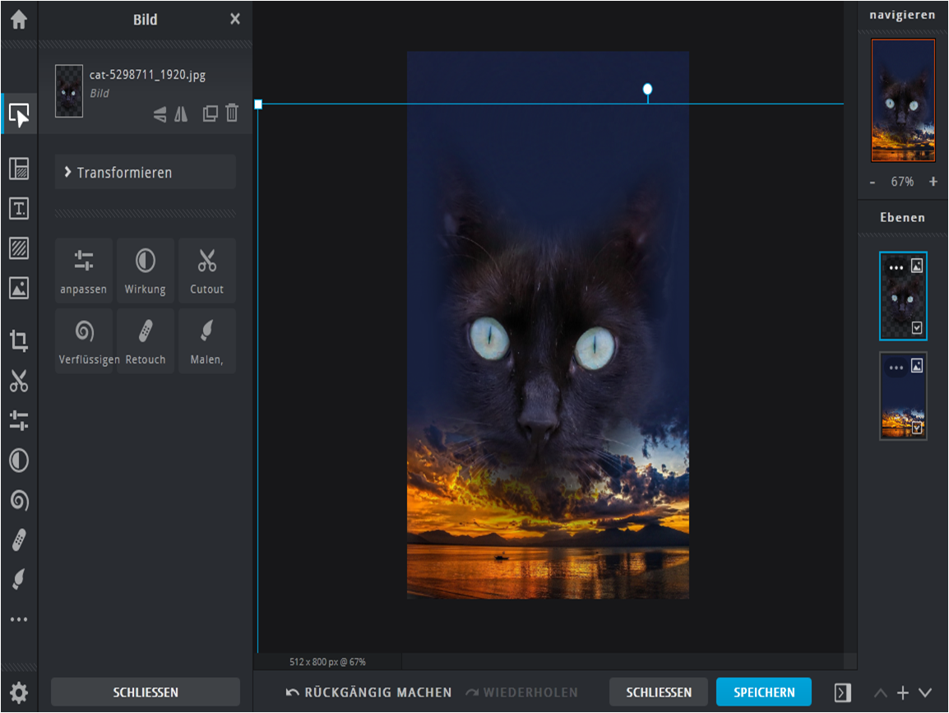Image resolution: width=949 pixels, height=713 pixels.
Task: Click SCHLIESSEN below the Bild panel
Action: click(x=146, y=692)
